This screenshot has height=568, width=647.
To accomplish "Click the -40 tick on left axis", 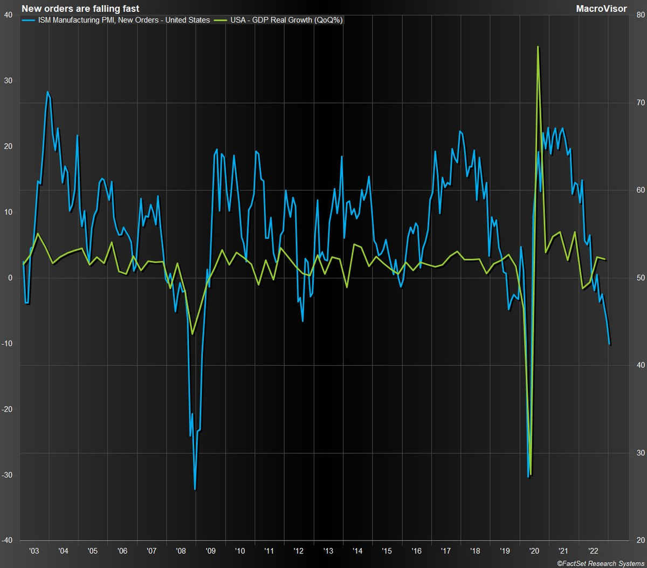I will click(x=7, y=540).
